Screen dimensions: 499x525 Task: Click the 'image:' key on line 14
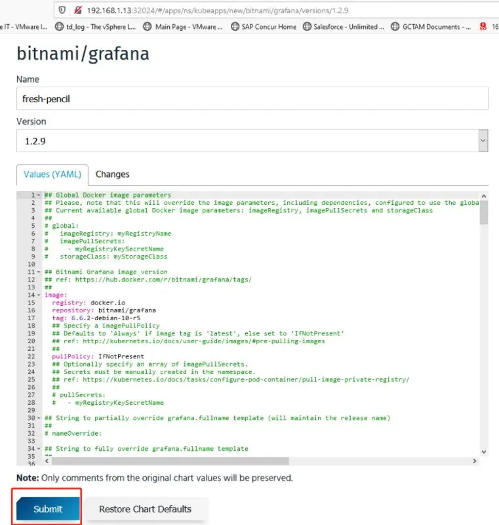coord(56,295)
